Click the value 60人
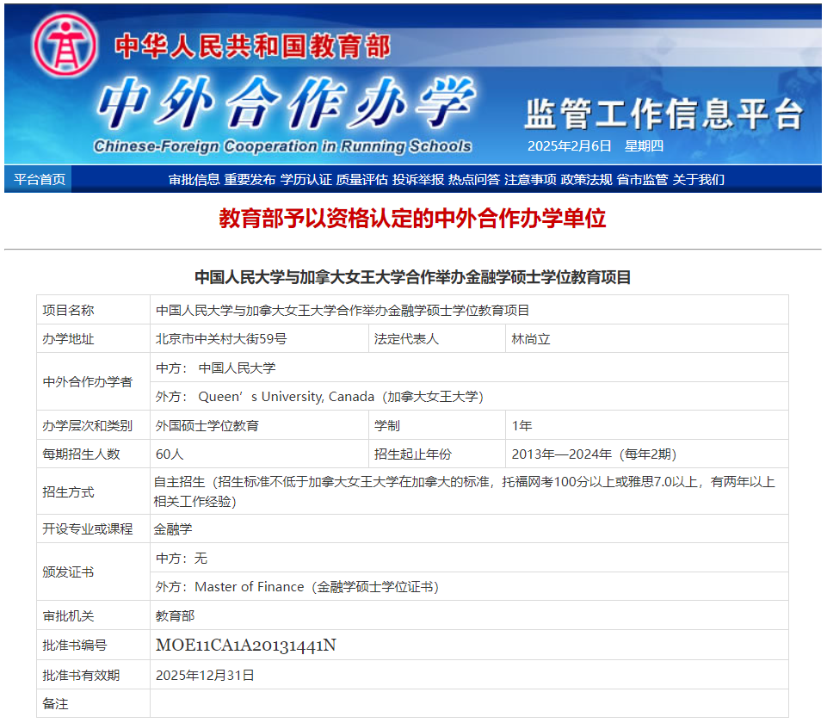The image size is (827, 723). pos(170,454)
